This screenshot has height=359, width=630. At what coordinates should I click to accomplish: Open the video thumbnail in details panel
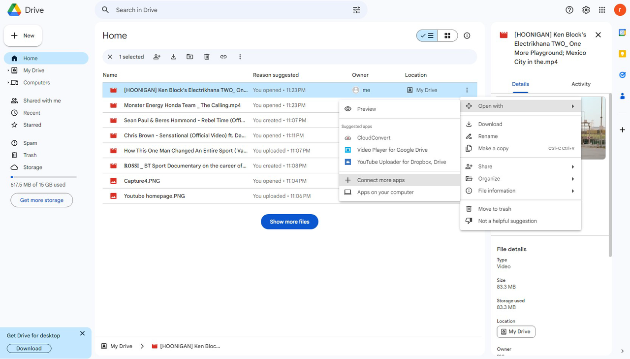pos(593,129)
